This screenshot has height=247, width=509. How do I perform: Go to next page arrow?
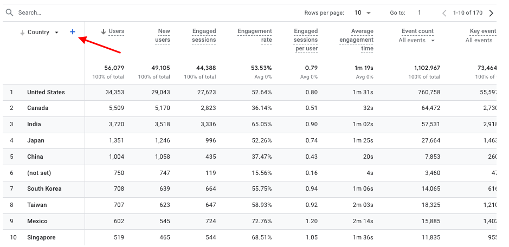pos(491,12)
